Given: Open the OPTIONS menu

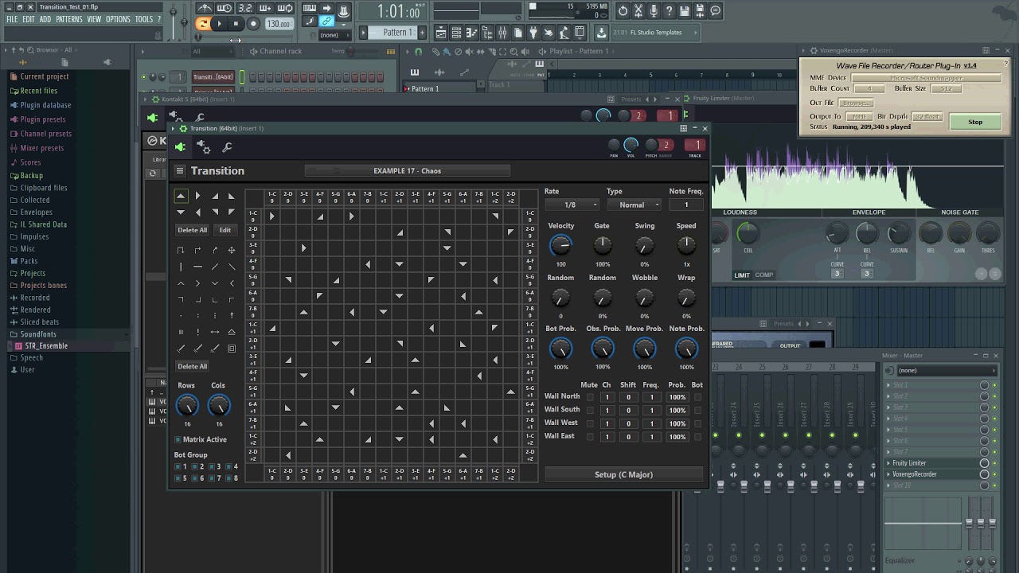Looking at the screenshot, I should click(118, 19).
